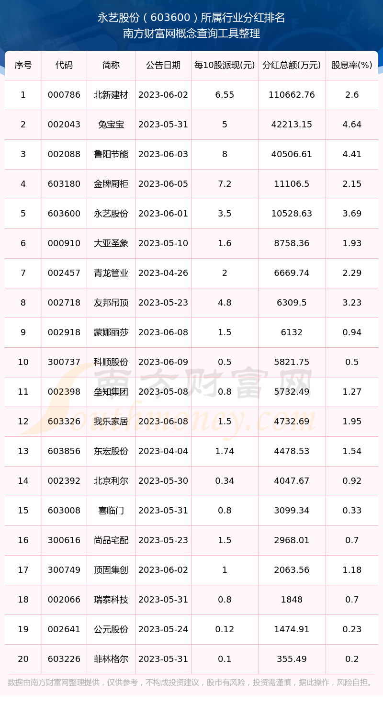Screen dimensions: 383x706
Task: Click the 分红总额(万元) header
Action: coord(292,65)
